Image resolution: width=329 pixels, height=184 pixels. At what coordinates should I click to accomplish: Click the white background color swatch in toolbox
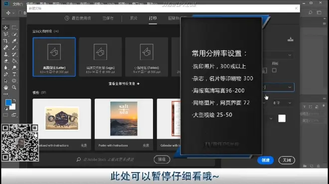click(x=13, y=107)
